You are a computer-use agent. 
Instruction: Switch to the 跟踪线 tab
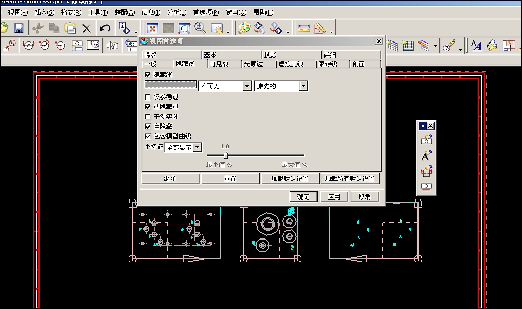click(x=333, y=64)
